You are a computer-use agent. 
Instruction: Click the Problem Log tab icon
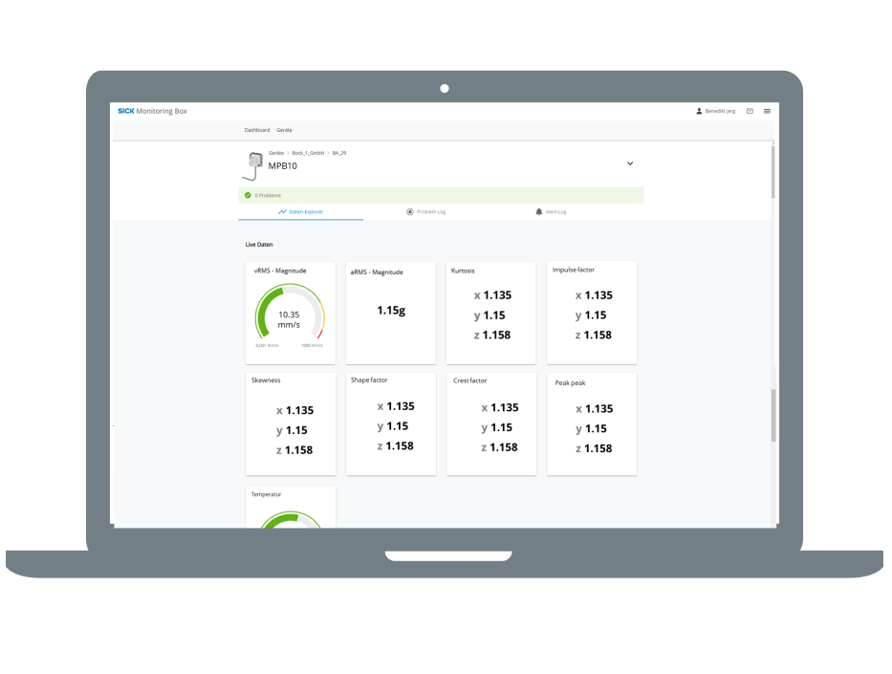pyautogui.click(x=410, y=211)
